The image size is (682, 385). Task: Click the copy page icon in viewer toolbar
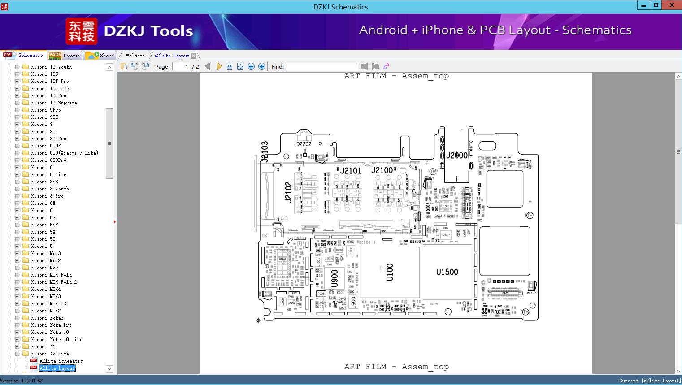point(124,66)
